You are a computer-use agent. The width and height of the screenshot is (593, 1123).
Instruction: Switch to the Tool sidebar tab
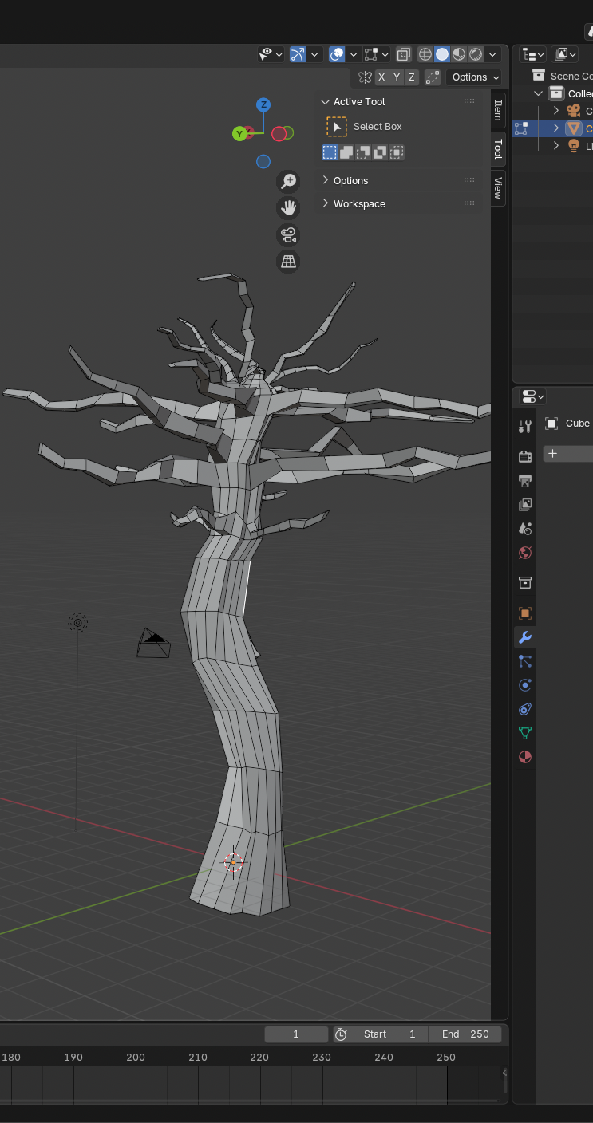point(498,148)
